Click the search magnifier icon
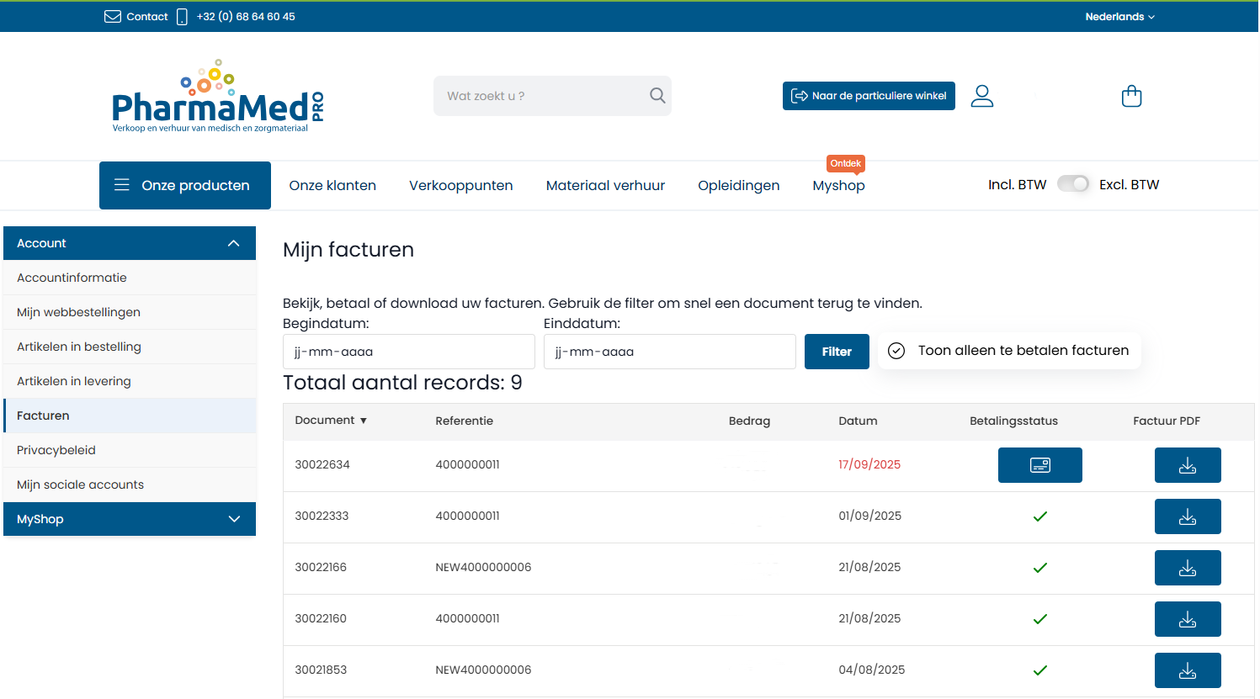Image resolution: width=1260 pixels, height=699 pixels. pyautogui.click(x=657, y=96)
